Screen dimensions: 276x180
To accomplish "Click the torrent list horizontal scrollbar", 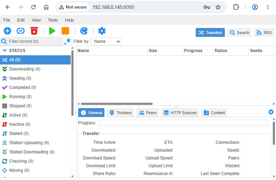I will click(117, 104).
